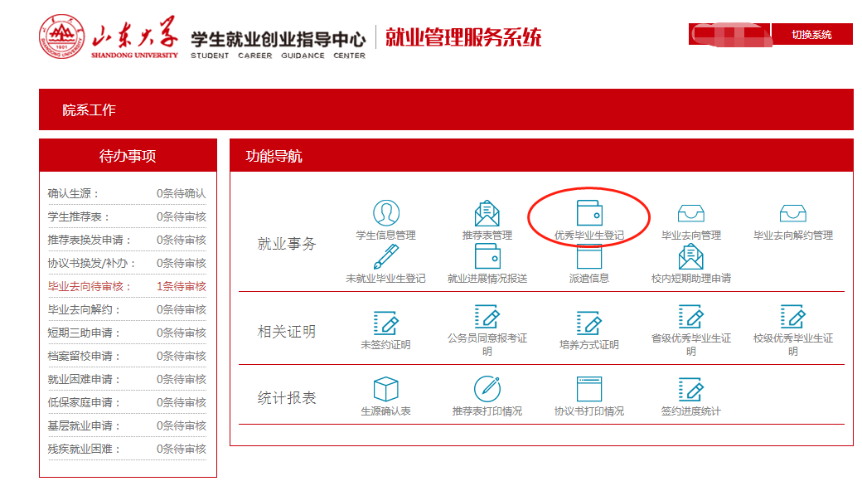Open the 院系工作 tab
The image size is (862, 486).
coord(89,110)
